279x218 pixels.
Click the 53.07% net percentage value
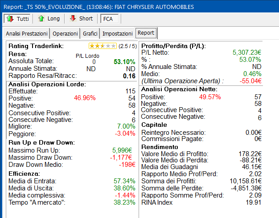tap(250, 60)
